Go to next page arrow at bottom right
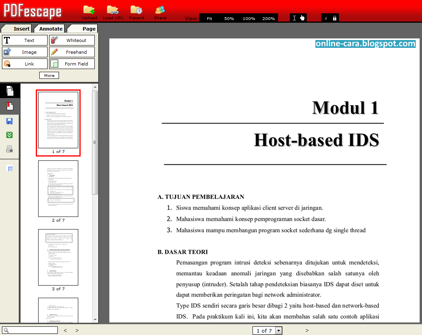This screenshot has width=422, height=335. point(307,330)
